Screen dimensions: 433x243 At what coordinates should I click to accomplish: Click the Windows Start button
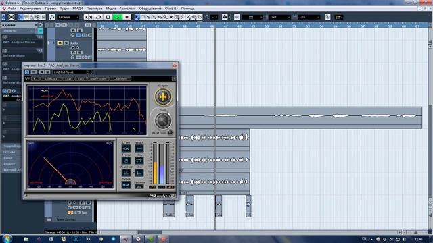(x=7, y=238)
